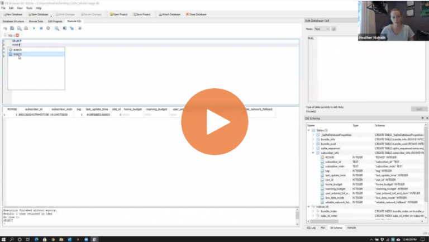Viewport: 429px width, 242px height.
Task: Play the video with the orange button
Action: [x=214, y=121]
